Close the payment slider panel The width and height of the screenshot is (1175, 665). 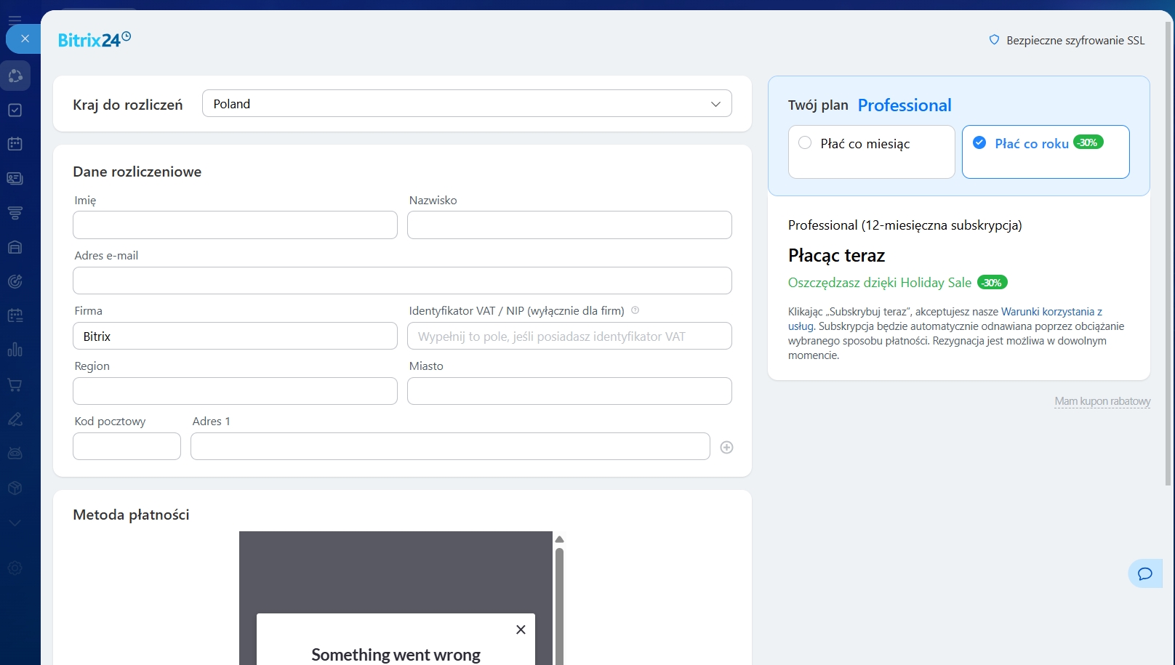25,39
